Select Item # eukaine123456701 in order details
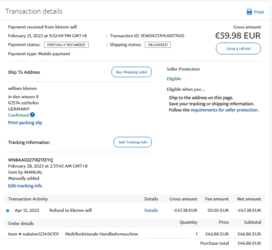This screenshot has width=272, height=250. pyautogui.click(x=33, y=234)
